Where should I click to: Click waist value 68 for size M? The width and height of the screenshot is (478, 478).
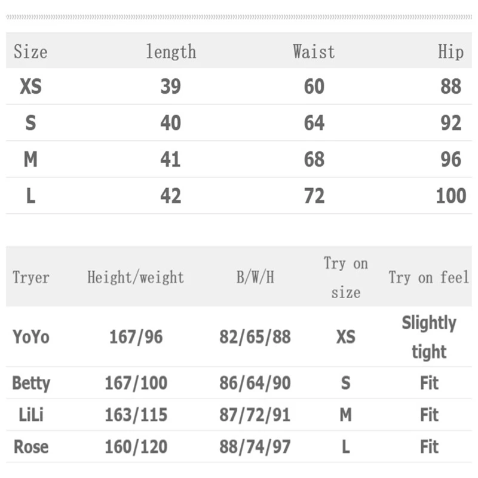click(314, 160)
